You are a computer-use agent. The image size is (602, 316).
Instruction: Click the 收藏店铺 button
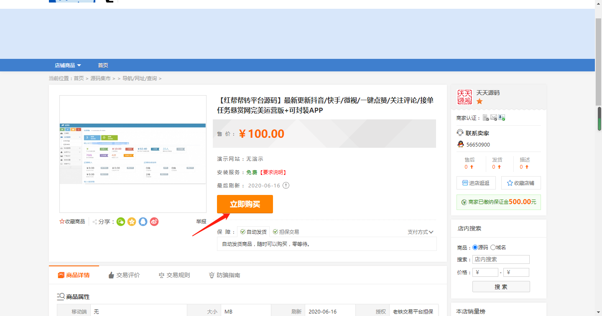pyautogui.click(x=520, y=183)
